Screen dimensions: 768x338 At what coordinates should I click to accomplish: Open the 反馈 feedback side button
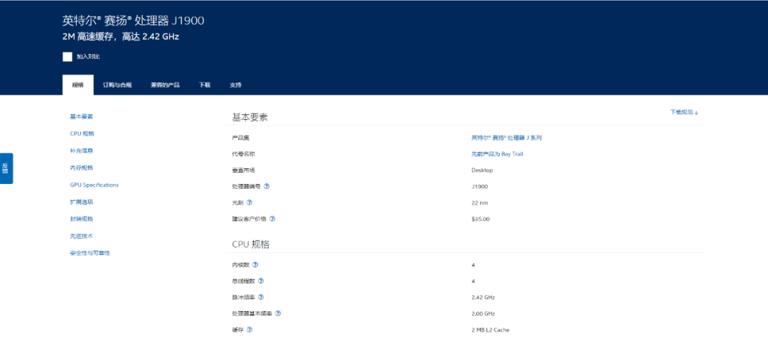tap(6, 168)
